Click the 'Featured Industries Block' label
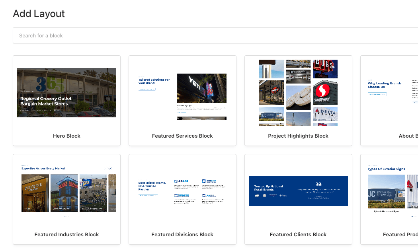Screen dimensions: 418x251 pos(66,235)
